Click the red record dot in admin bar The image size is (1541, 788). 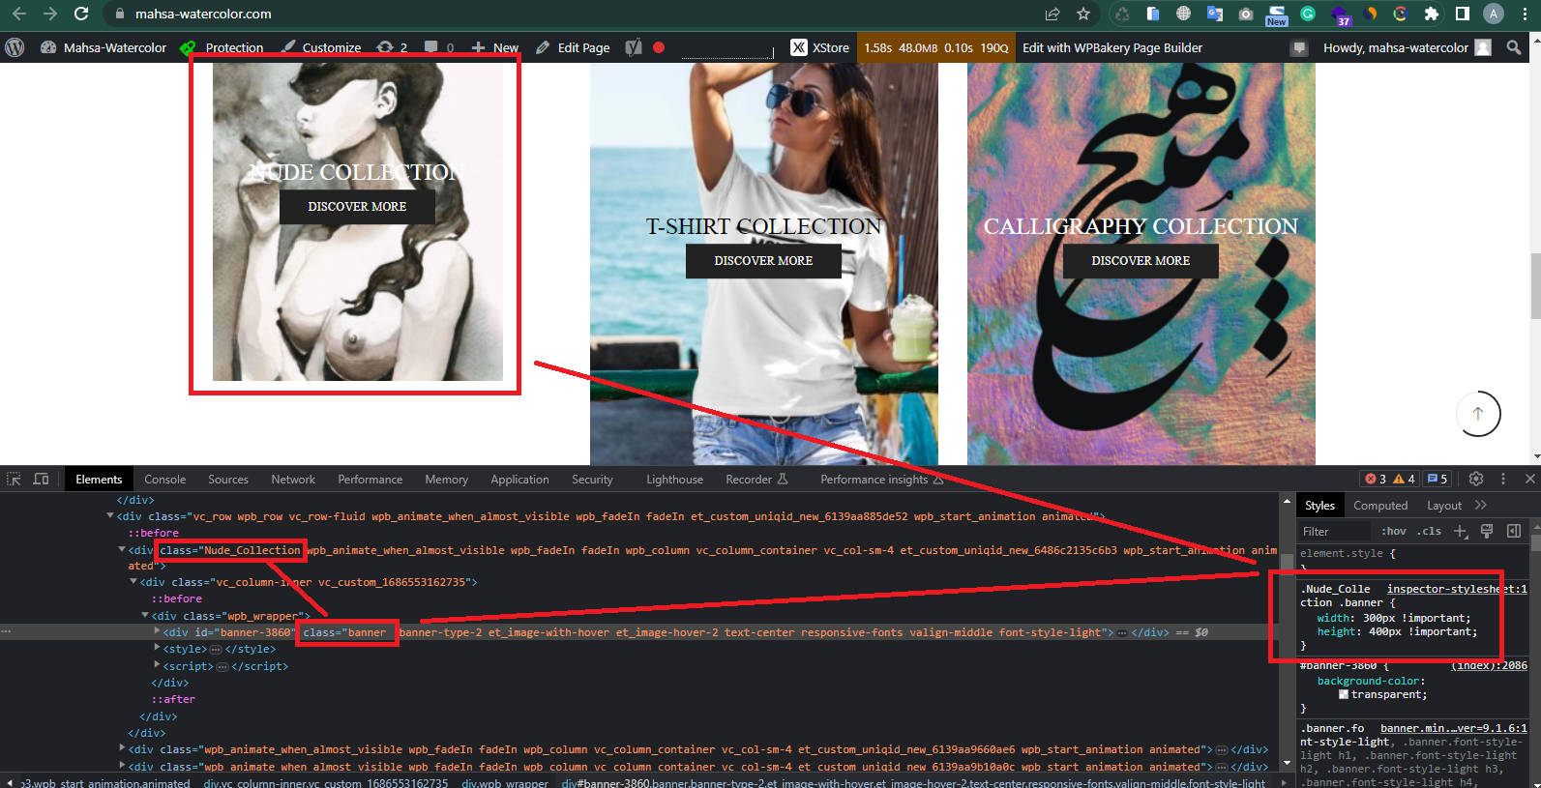click(659, 47)
